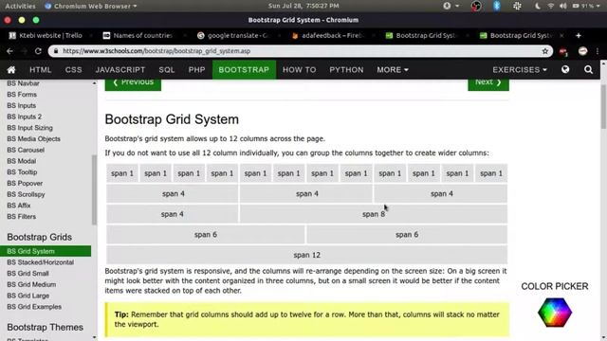Open the clock and calendar panel
Viewport: 607px width, 341px height.
click(x=303, y=6)
